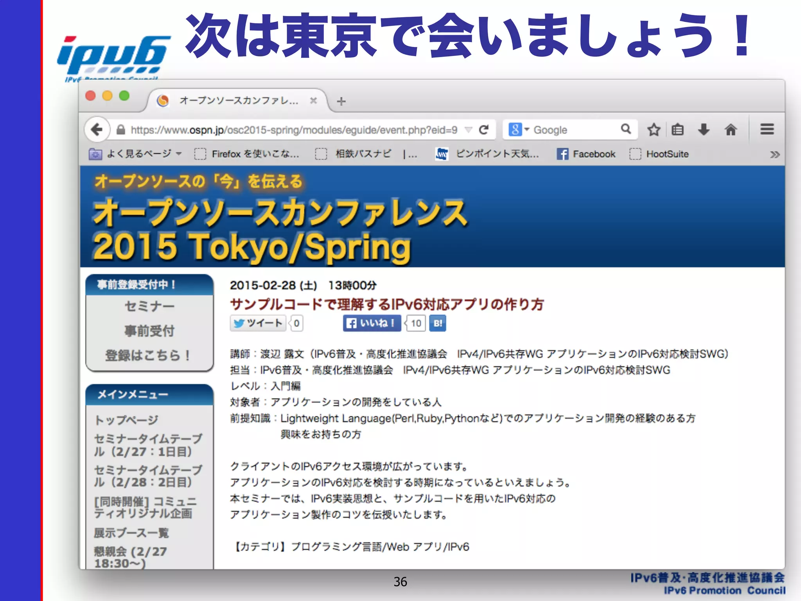Click the Facebook bookmark
Image resolution: width=801 pixels, height=601 pixels.
coord(586,154)
